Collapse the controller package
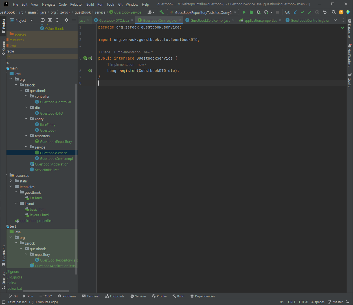 tap(26, 96)
